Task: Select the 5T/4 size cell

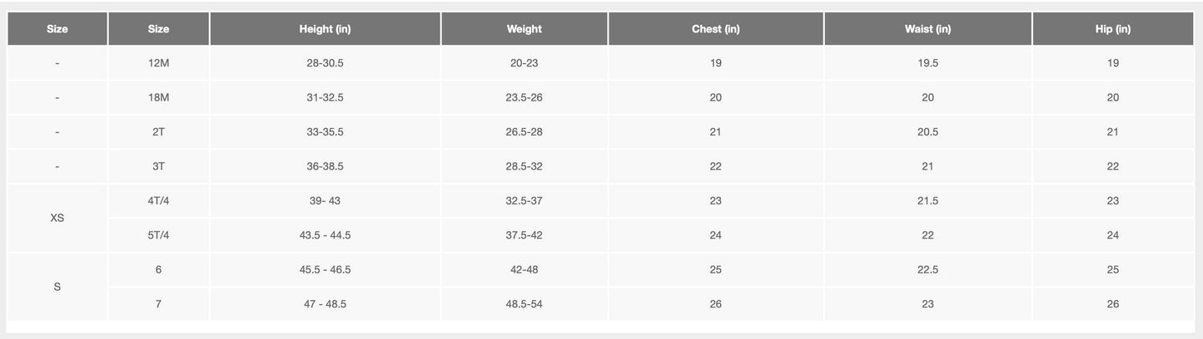Action: click(158, 235)
